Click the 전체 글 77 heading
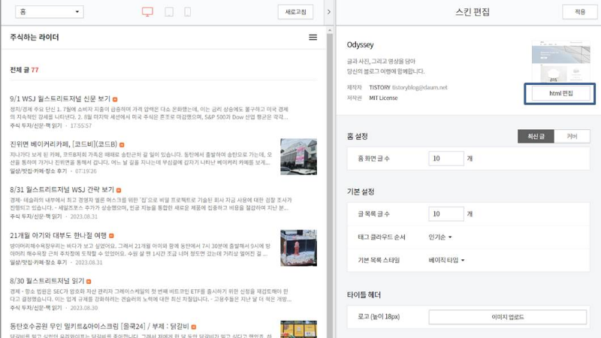This screenshot has height=338, width=601. click(x=24, y=70)
